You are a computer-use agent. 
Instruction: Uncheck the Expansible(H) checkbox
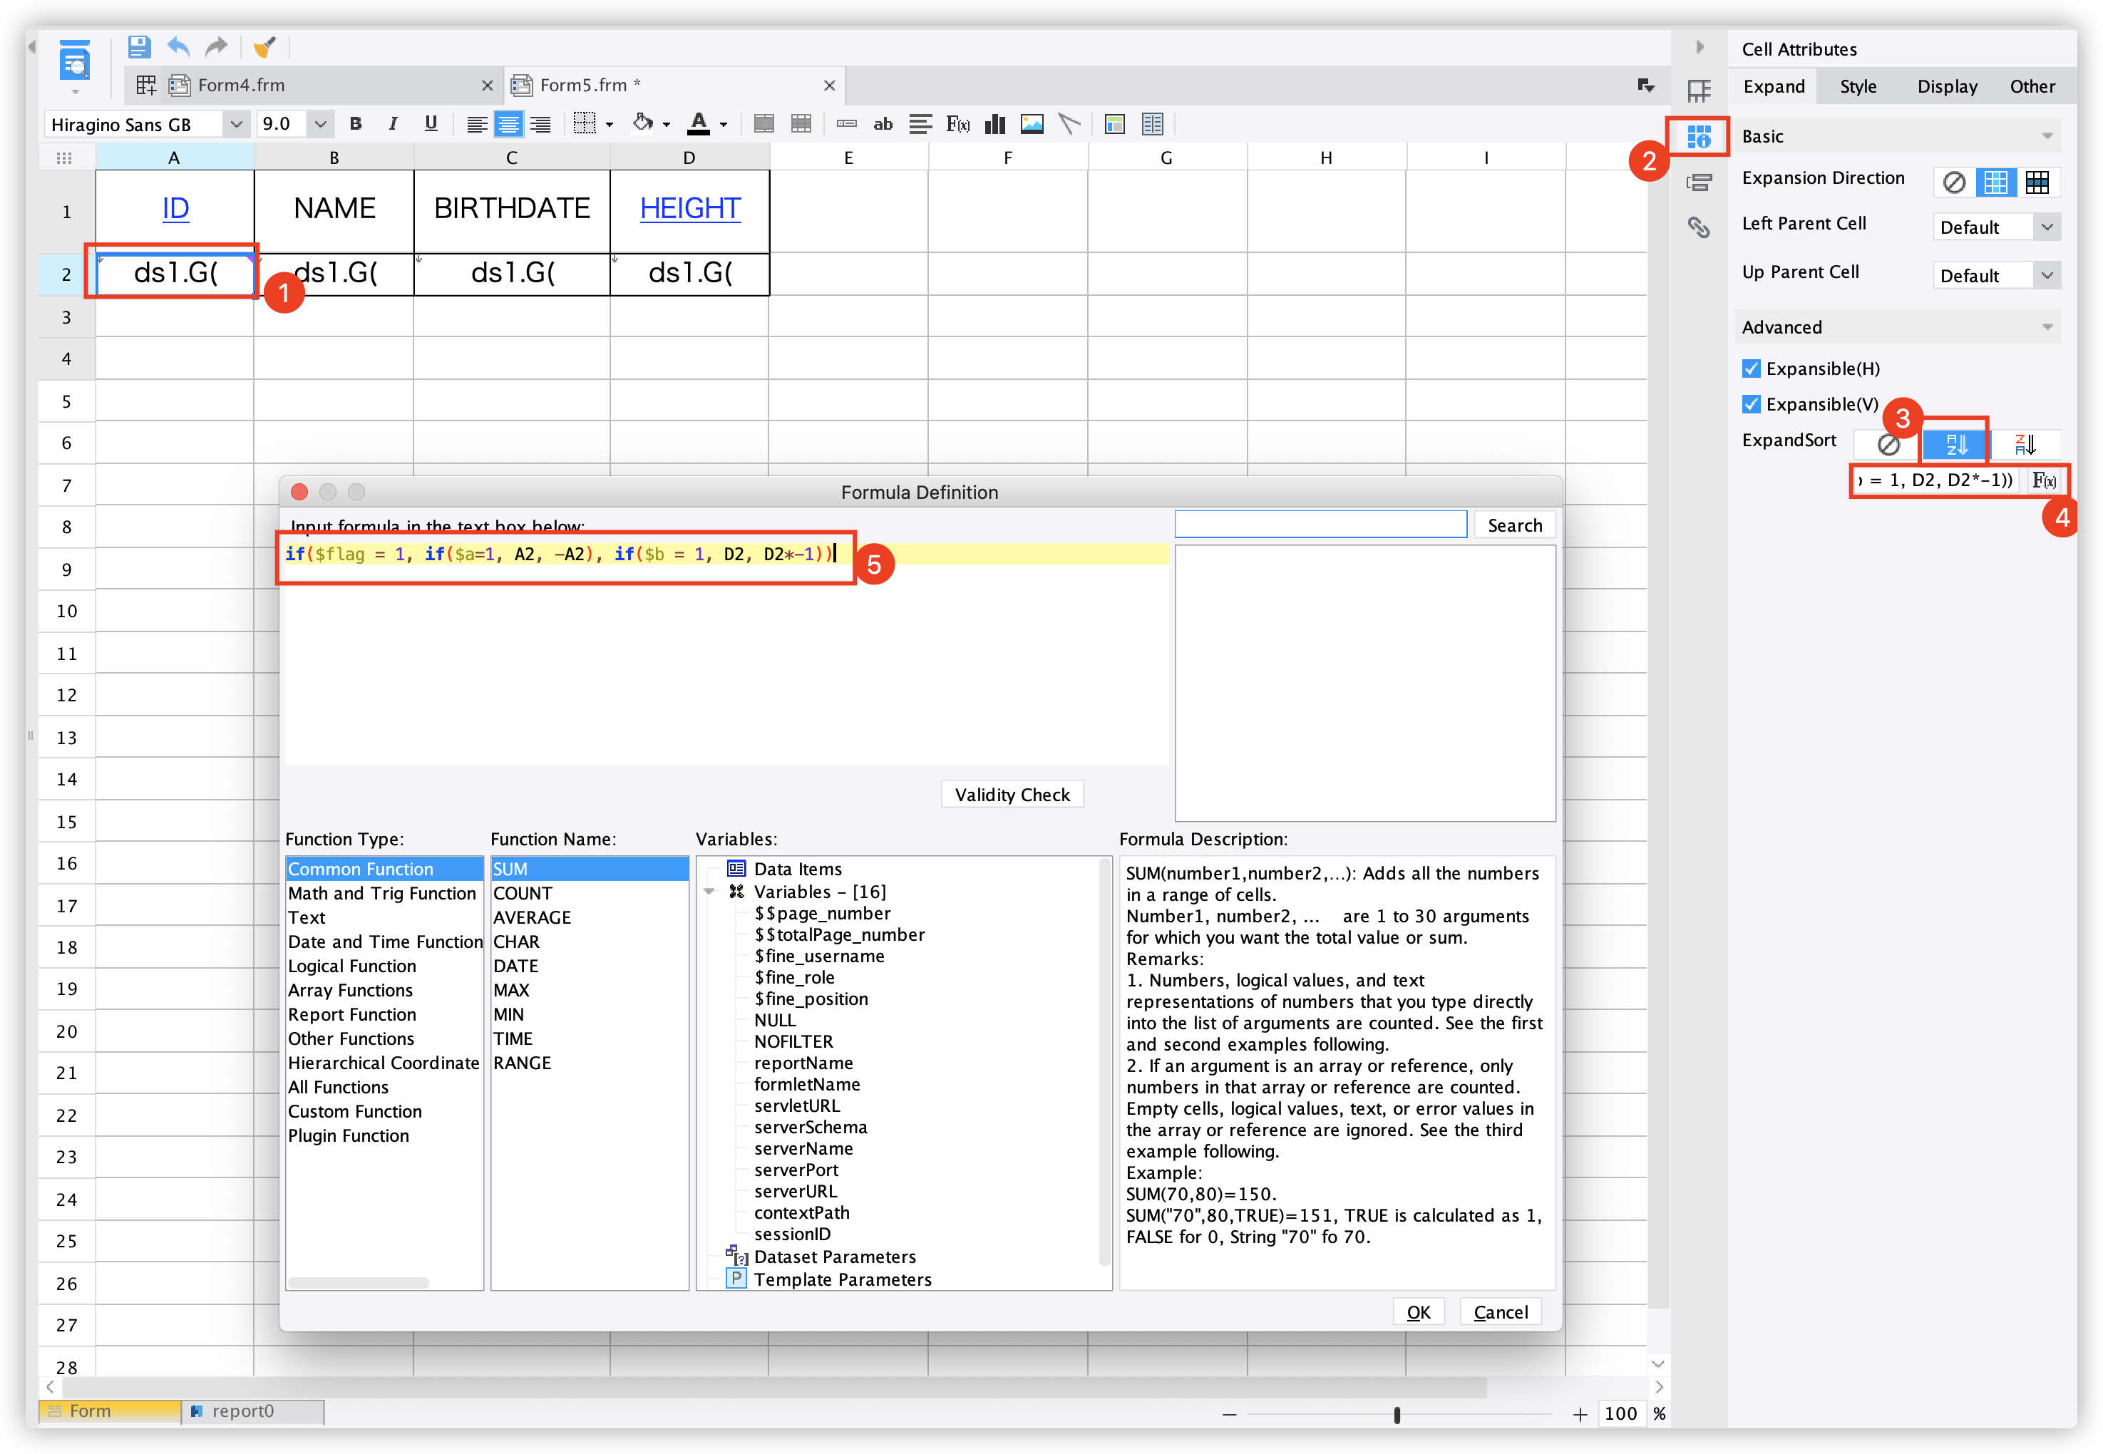click(1750, 368)
